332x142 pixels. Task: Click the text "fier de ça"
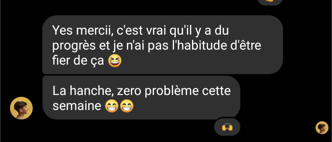tap(78, 61)
